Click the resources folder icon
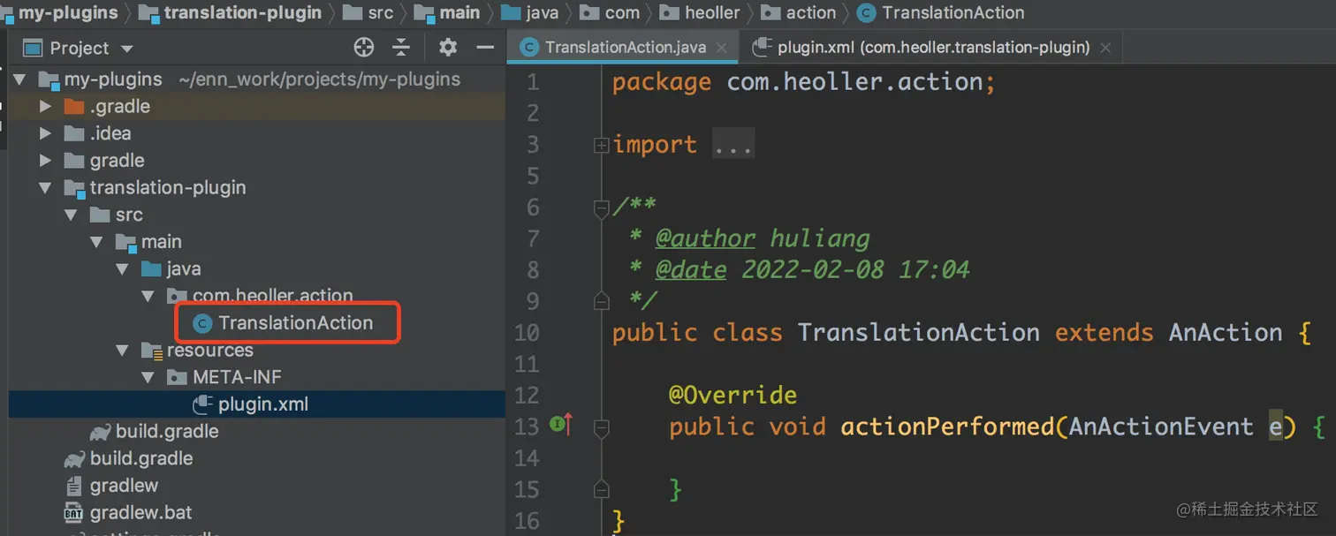 [x=151, y=351]
